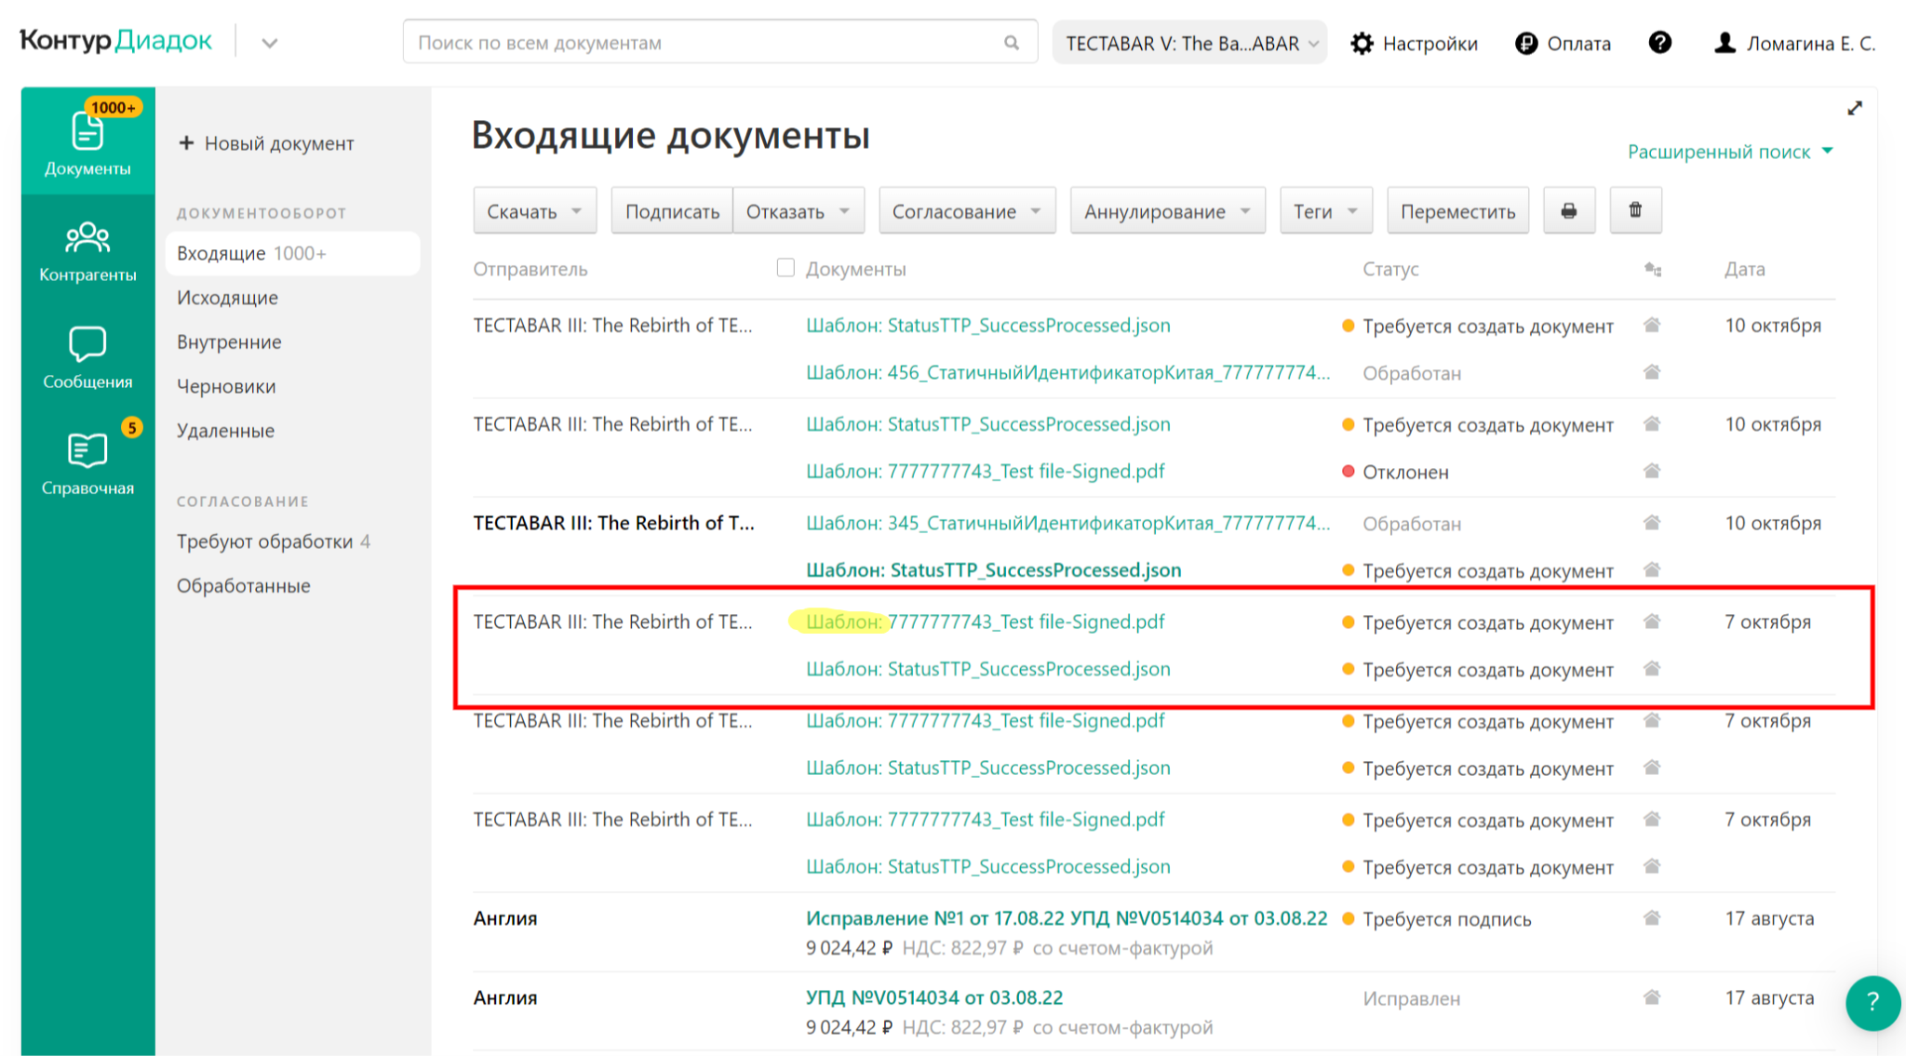Open the Документы sidebar section
The height and width of the screenshot is (1056, 1906).
click(87, 141)
